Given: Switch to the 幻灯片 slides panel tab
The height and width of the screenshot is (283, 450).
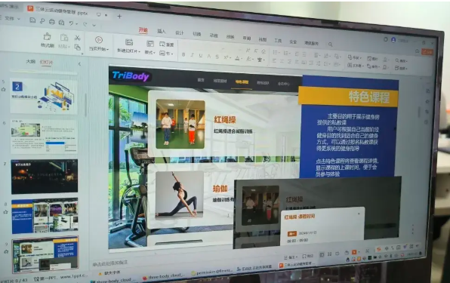Looking at the screenshot, I should 46,62.
